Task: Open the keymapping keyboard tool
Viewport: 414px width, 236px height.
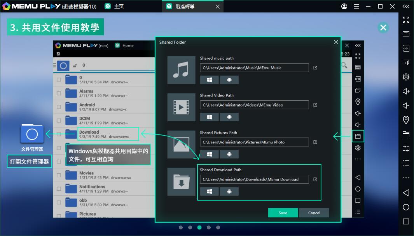Action: coord(406,34)
